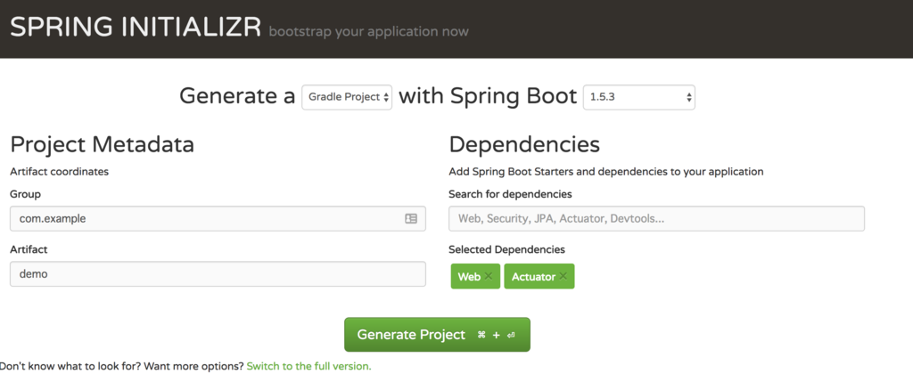Click the contact card icon in Group field

(411, 218)
